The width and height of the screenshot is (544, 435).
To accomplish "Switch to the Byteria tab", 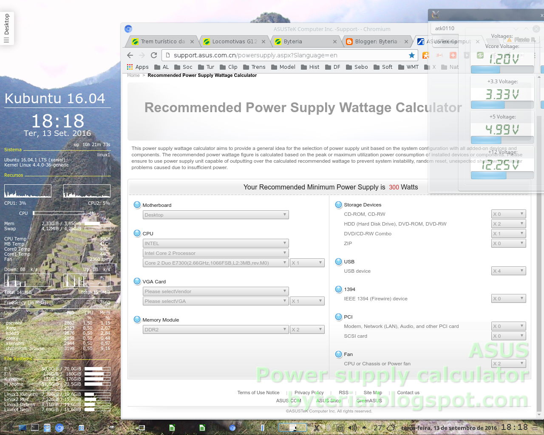I will 306,42.
